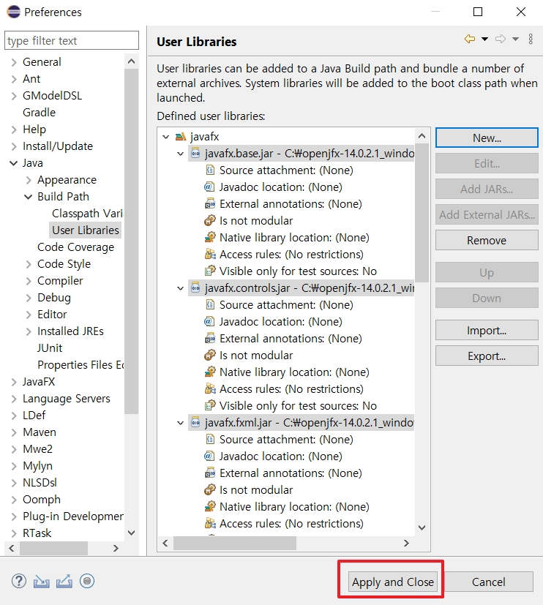Select 'Visible only for test sources: No' under javafx.controls.jar
The height and width of the screenshot is (605, 543).
tap(298, 406)
